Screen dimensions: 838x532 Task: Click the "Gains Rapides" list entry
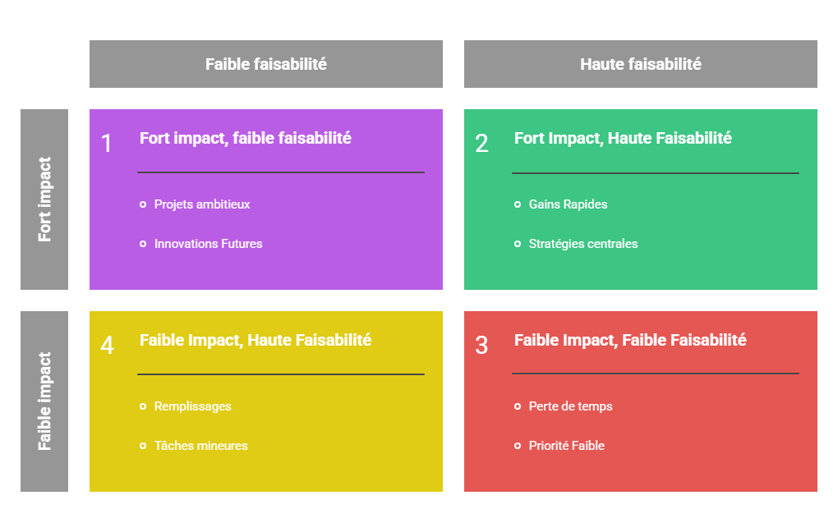click(568, 204)
